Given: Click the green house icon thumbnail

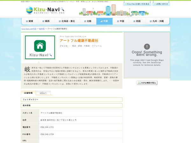Looking at the screenshot, I should (x=40, y=47).
